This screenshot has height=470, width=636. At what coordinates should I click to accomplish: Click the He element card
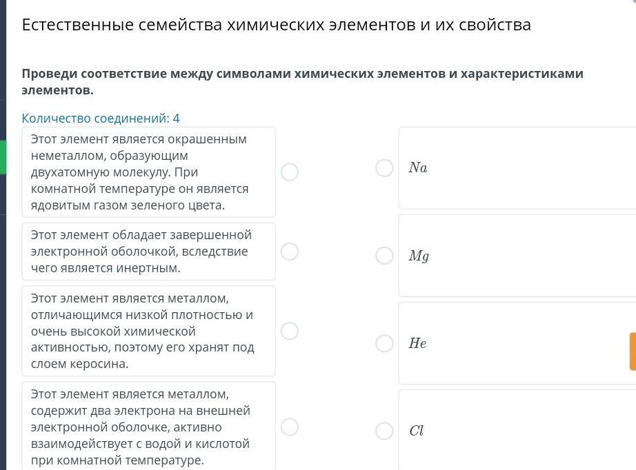(x=517, y=343)
